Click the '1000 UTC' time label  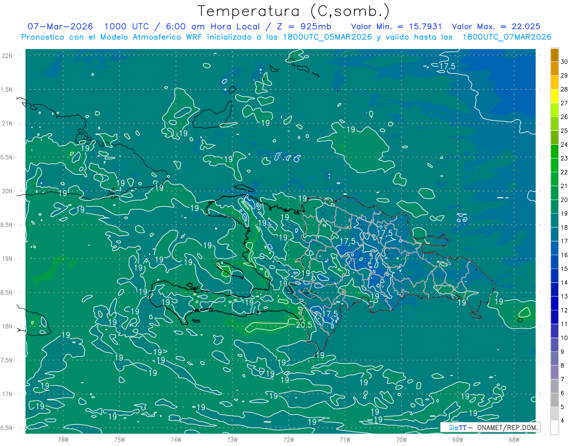pos(126,27)
